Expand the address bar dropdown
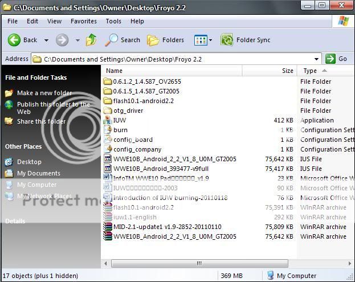Screen dimensions: 355x282 click(316, 59)
